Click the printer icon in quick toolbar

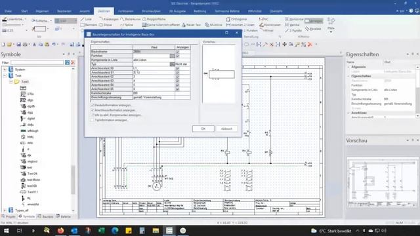click(x=25, y=45)
